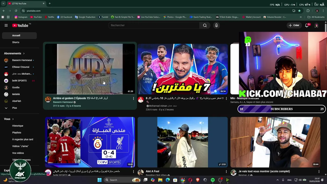Expand the Vous section

9,119
